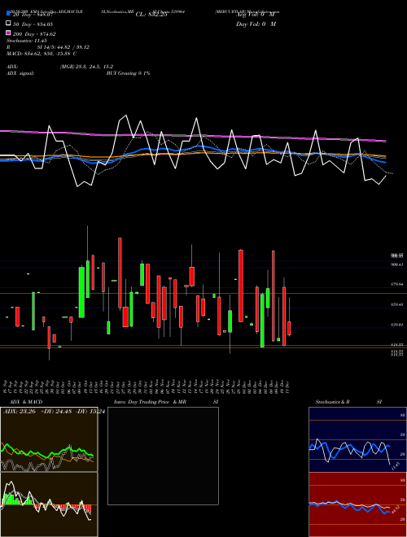Click the 'Stochastics & R' panel title

(332, 402)
